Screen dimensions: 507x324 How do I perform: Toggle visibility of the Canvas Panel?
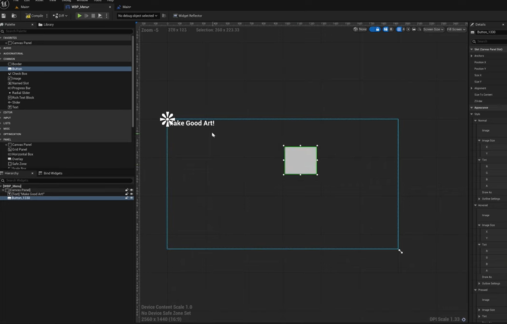tap(131, 190)
